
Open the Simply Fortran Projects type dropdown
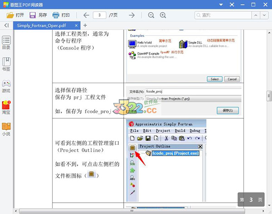tap(193, 99)
